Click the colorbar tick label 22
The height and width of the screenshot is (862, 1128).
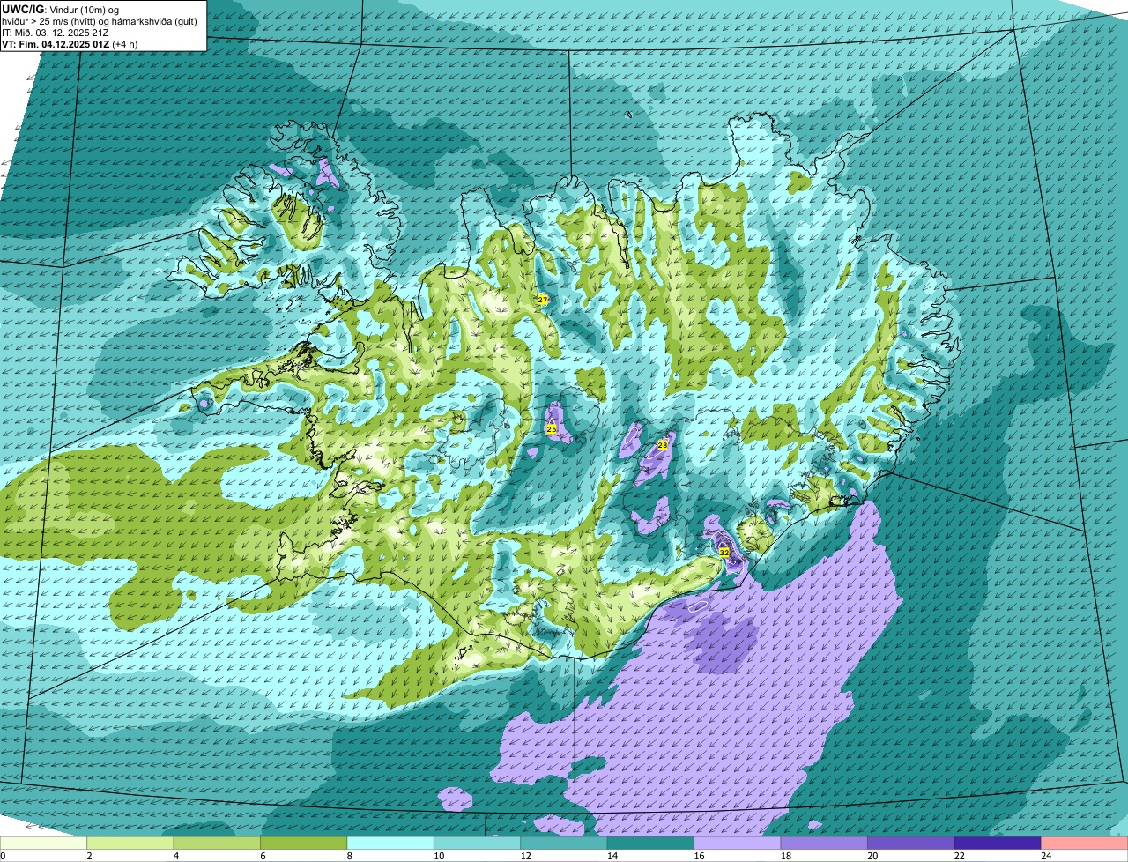coord(959,856)
